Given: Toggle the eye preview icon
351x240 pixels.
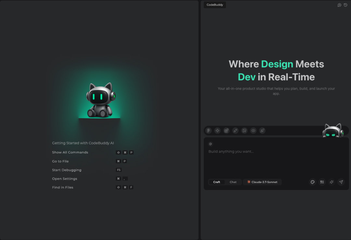Looking at the screenshot, I should coord(253,131).
